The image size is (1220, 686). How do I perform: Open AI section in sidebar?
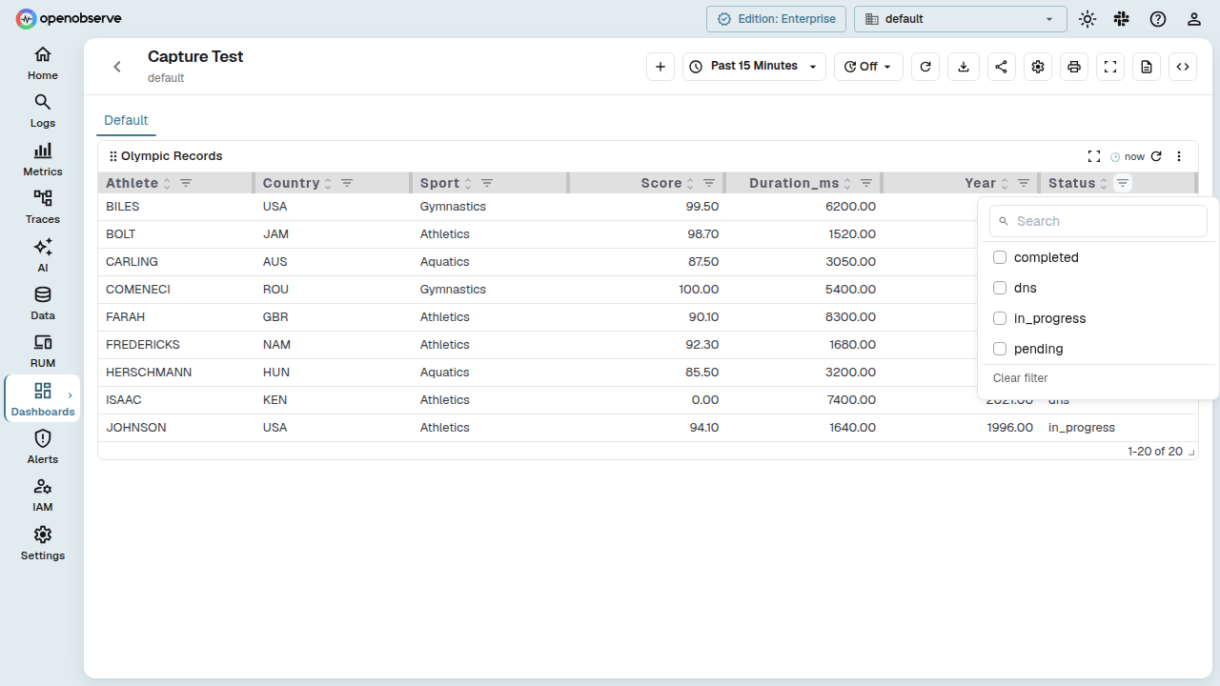tap(42, 255)
